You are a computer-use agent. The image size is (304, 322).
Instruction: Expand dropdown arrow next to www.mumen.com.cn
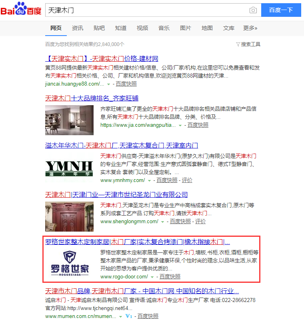point(121,317)
